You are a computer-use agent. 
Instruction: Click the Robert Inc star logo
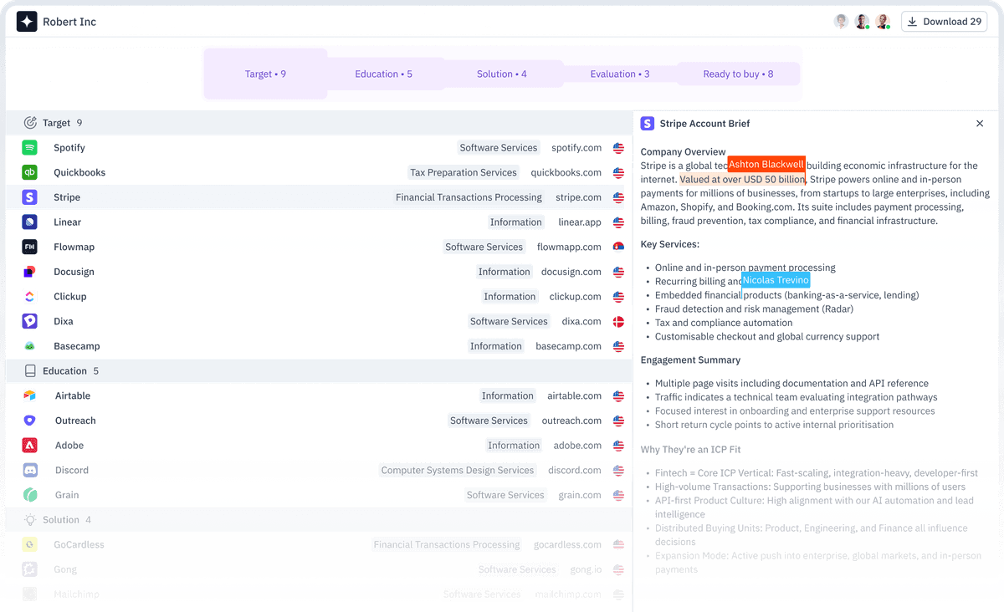(27, 22)
